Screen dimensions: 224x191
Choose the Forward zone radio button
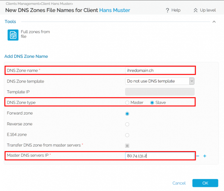click(127, 113)
